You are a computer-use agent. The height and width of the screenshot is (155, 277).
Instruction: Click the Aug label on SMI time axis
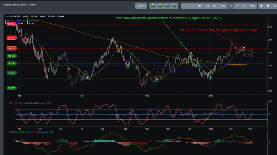102,129
